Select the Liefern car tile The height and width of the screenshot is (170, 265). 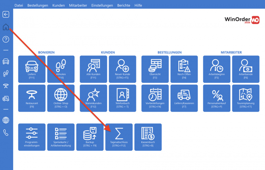[32, 69]
